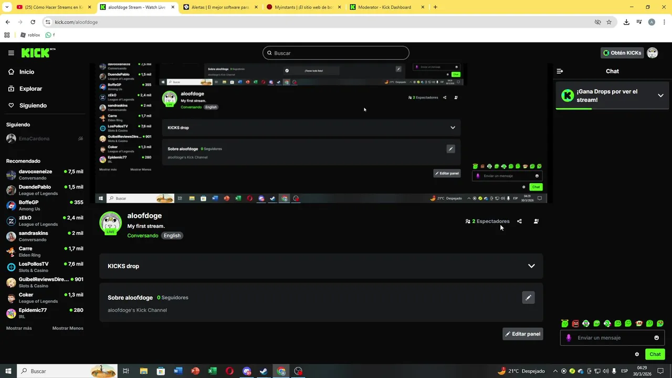Click the 0 Seguidores text
The width and height of the screenshot is (672, 378).
click(x=173, y=298)
